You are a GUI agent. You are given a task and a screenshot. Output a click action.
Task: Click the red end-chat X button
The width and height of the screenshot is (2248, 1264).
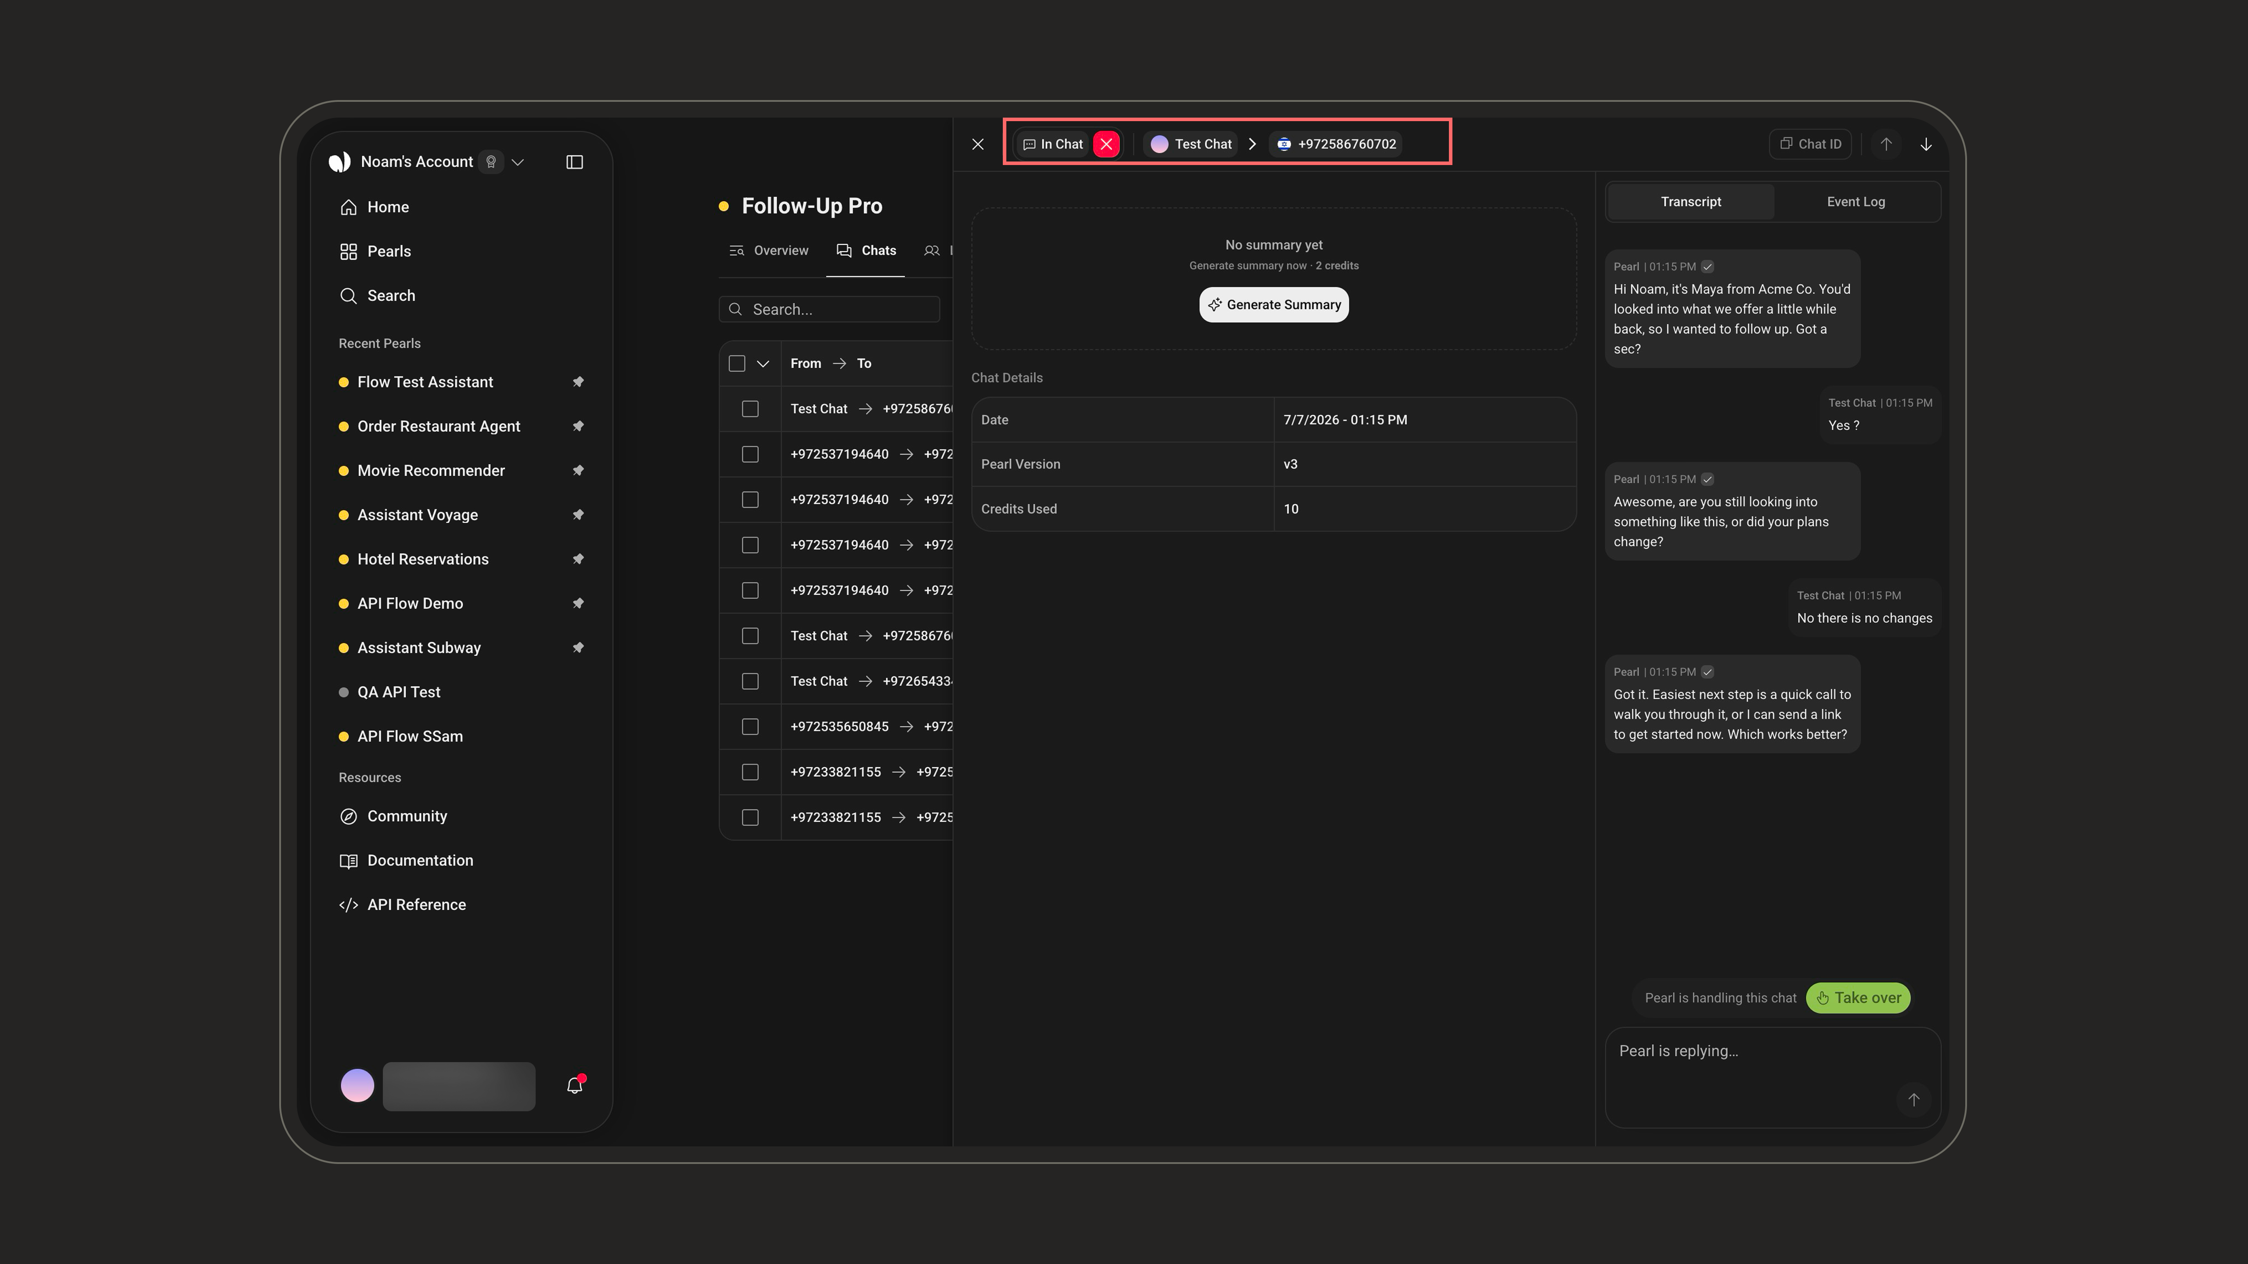click(1106, 144)
